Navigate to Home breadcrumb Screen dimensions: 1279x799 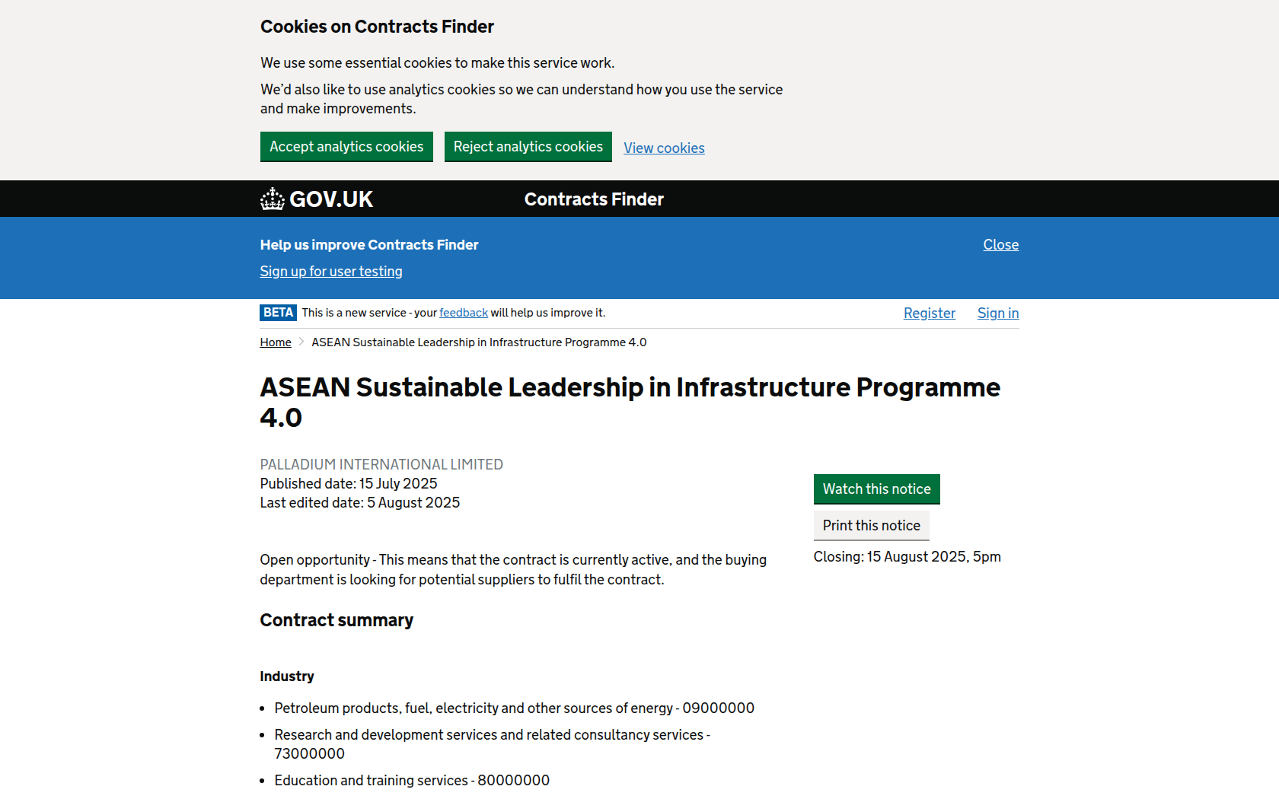(x=276, y=342)
